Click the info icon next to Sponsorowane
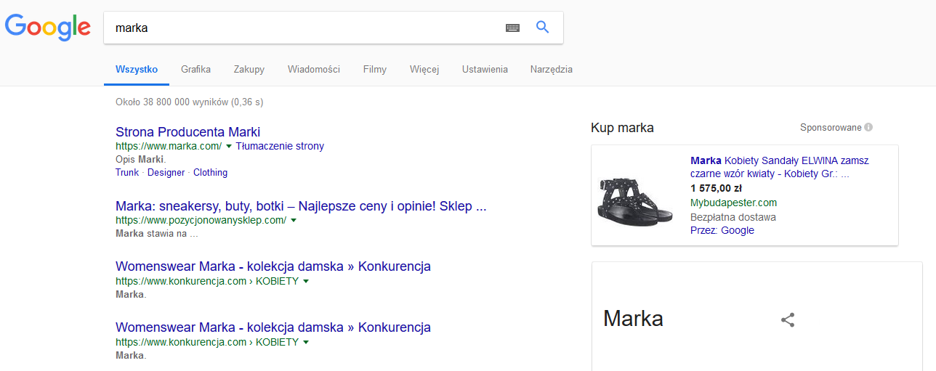Image resolution: width=936 pixels, height=371 pixels. pos(868,128)
